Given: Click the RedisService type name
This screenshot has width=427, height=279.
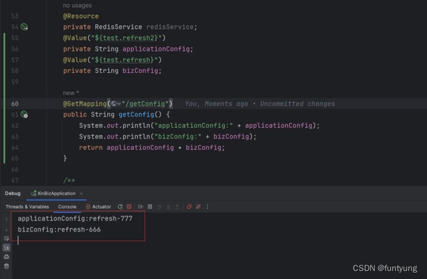Looking at the screenshot, I should tap(118, 27).
